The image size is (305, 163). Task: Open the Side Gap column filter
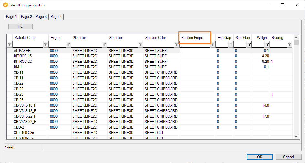coord(249,44)
